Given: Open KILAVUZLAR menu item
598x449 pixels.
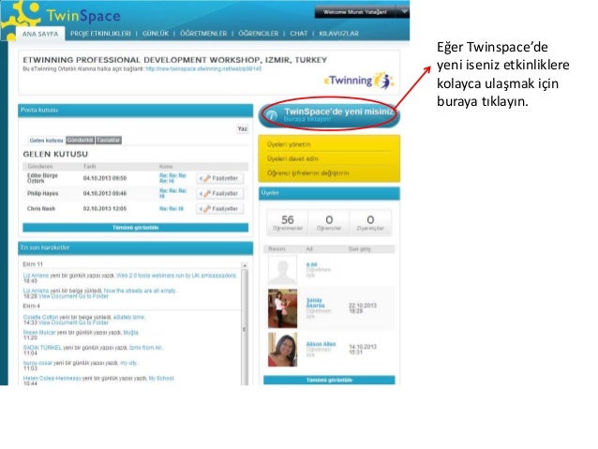Looking at the screenshot, I should pyautogui.click(x=338, y=34).
